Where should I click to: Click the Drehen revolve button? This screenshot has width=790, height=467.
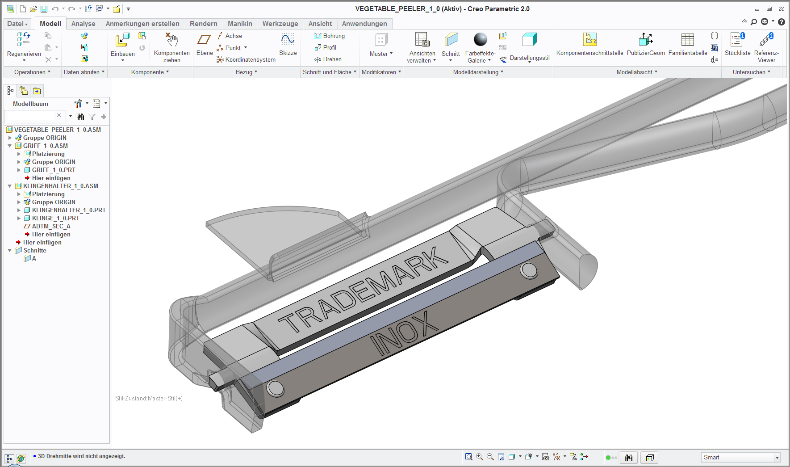coord(328,59)
